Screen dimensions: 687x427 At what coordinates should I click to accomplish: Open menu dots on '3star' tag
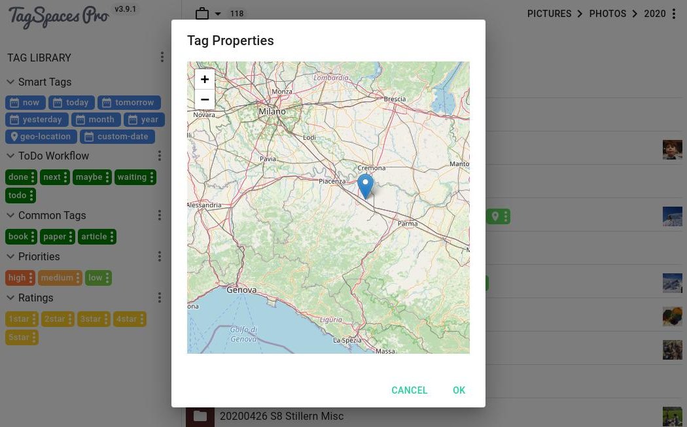point(105,319)
